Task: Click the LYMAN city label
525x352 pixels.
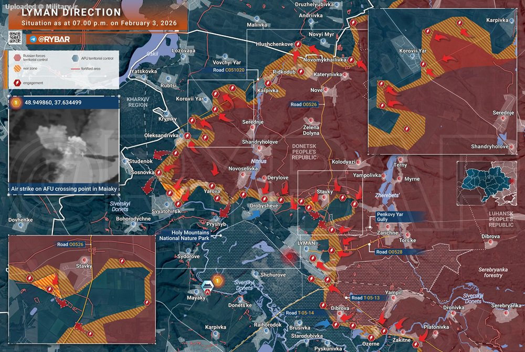Action: pyautogui.click(x=306, y=243)
